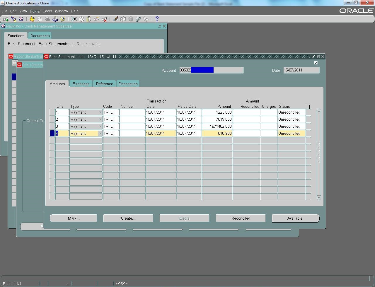This screenshot has width=375, height=287.
Task: Switch to the Exchange tab
Action: click(81, 83)
